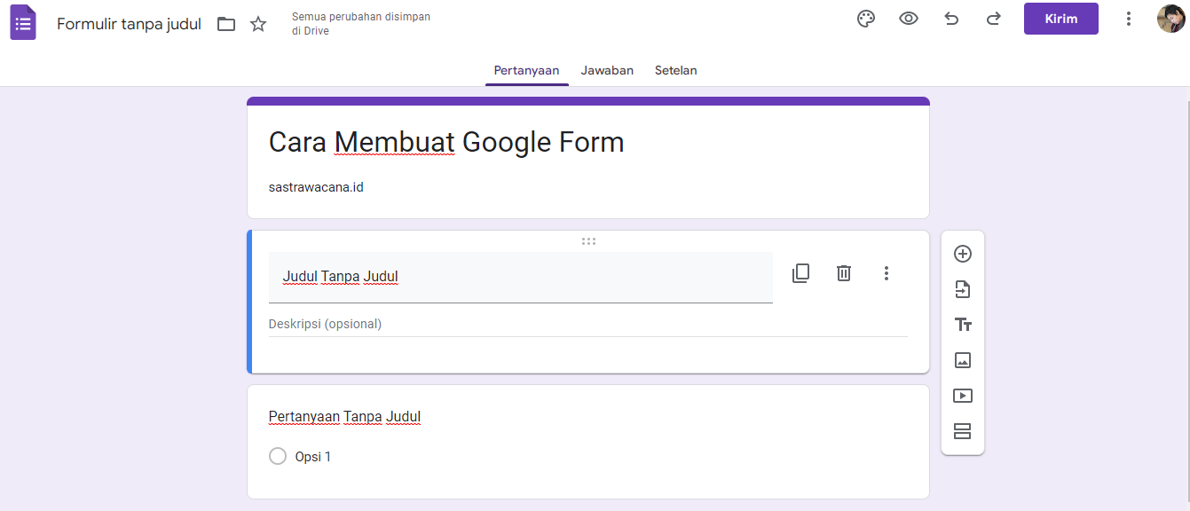Star the 'Formulir tanpa judul' form
The image size is (1190, 511).
(257, 24)
